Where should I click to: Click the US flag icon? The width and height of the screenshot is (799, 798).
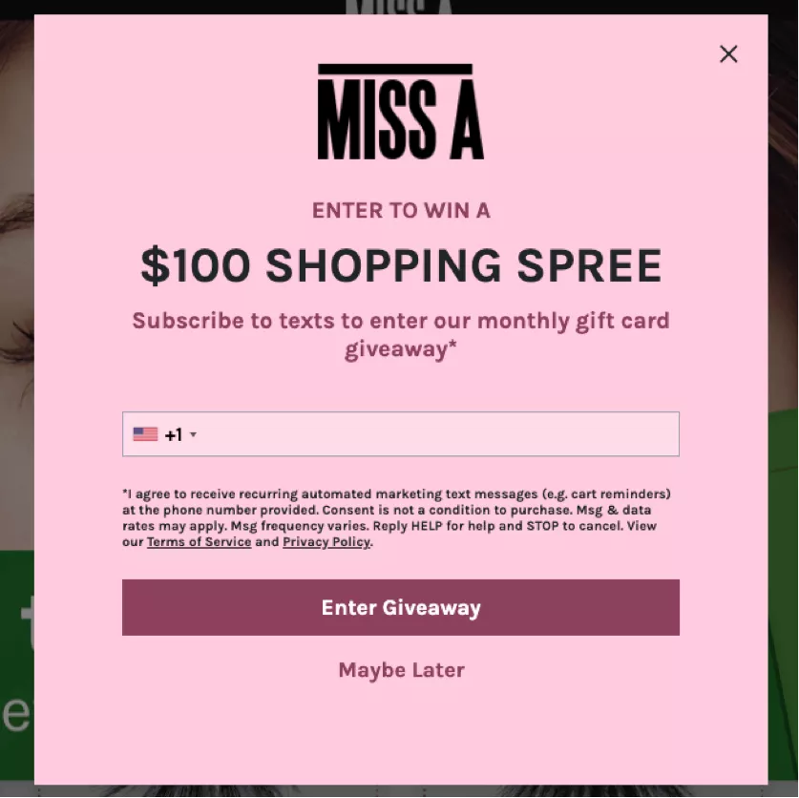(145, 434)
